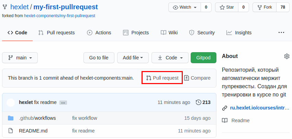
Task: Click the .github folder icon
Action: tap(11, 118)
